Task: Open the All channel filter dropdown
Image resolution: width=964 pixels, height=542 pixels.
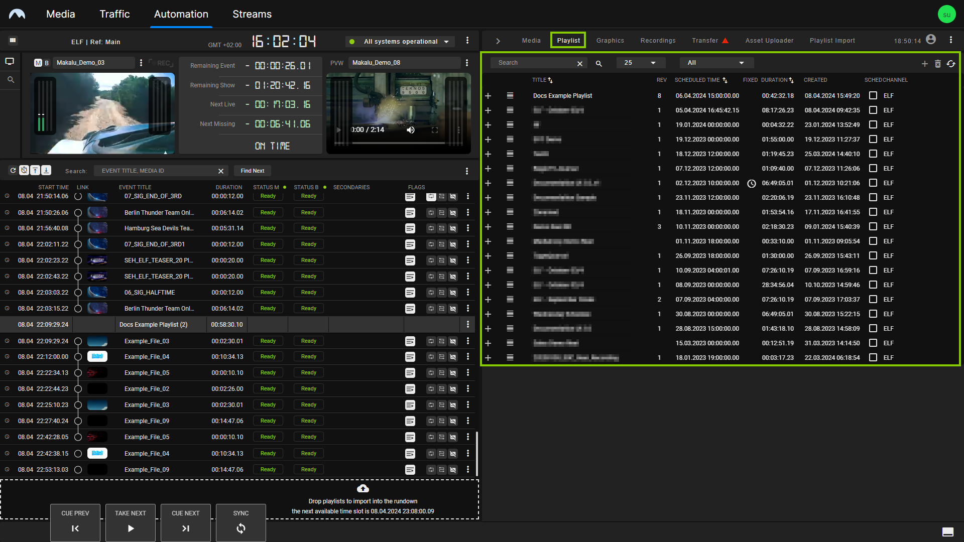Action: click(x=716, y=62)
